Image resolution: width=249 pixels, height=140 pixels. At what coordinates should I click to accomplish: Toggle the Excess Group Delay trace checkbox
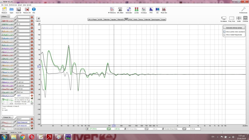coord(163,128)
